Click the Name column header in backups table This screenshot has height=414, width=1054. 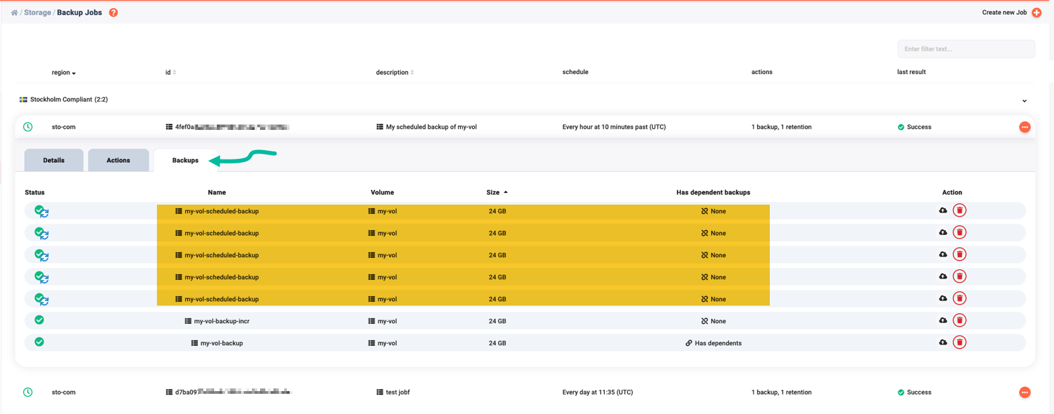coord(217,193)
